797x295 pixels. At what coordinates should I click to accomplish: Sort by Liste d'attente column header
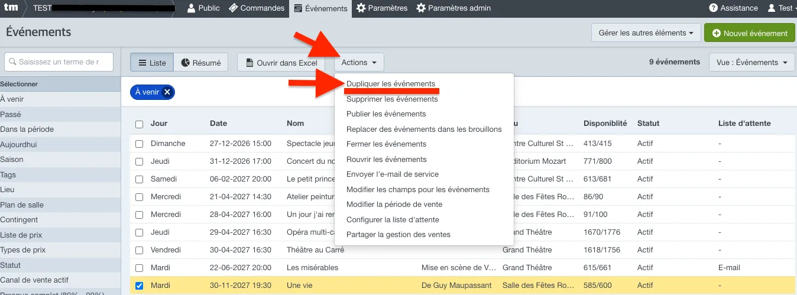click(x=744, y=124)
